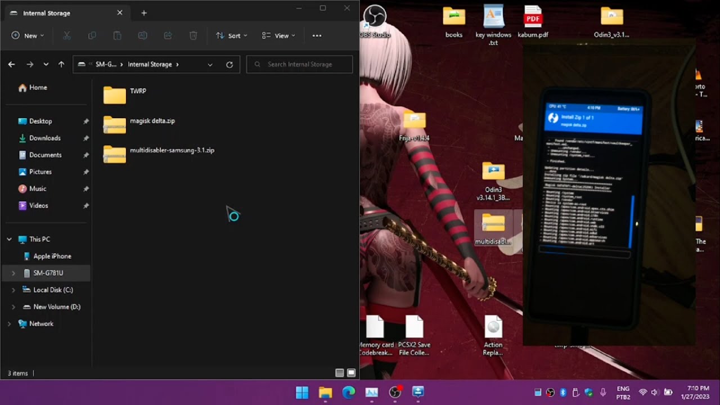Click the Internal Storage breadcrumb segment
Screen dimensions: 720x405
(150, 65)
